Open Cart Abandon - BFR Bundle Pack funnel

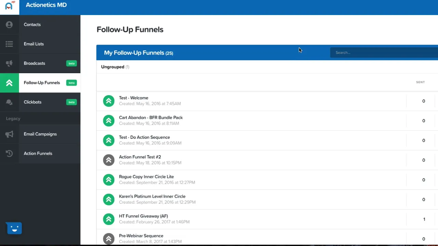point(151,118)
